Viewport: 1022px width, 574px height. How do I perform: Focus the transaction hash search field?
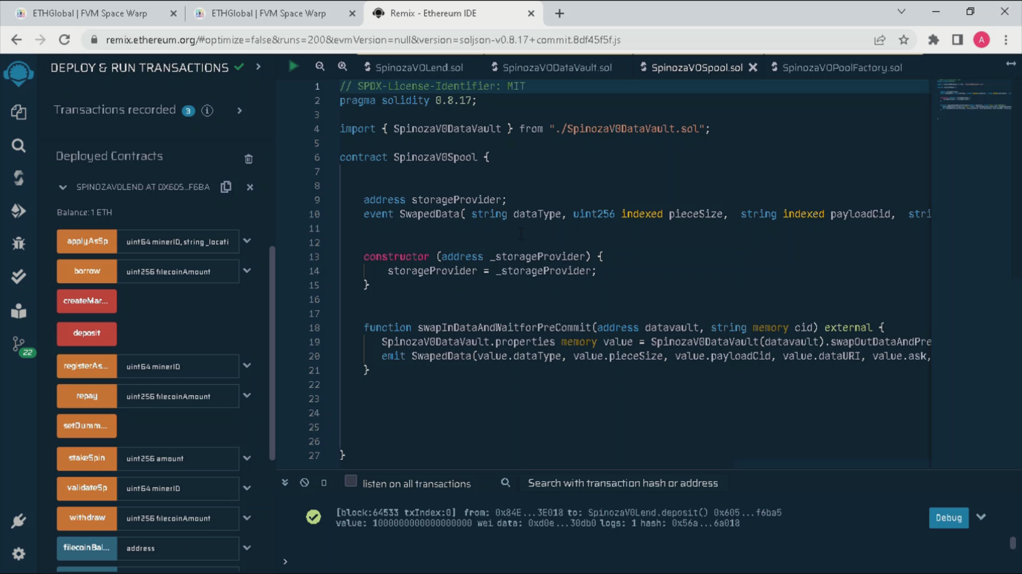point(622,483)
